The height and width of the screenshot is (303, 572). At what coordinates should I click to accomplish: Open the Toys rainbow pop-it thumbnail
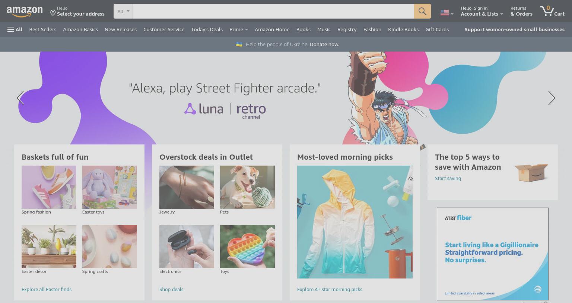[x=247, y=247]
